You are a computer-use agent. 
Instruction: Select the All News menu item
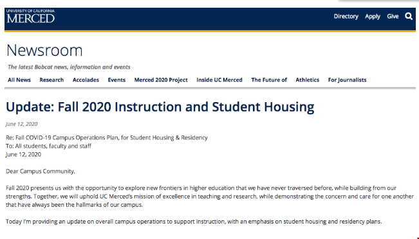click(x=19, y=80)
